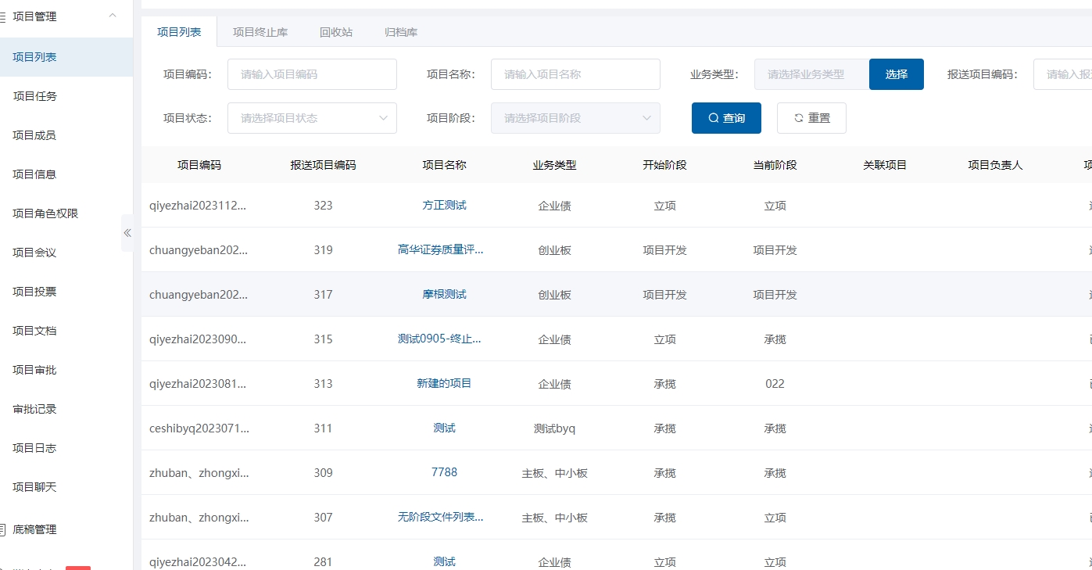Open the 项目任务 sidebar item

[66, 96]
